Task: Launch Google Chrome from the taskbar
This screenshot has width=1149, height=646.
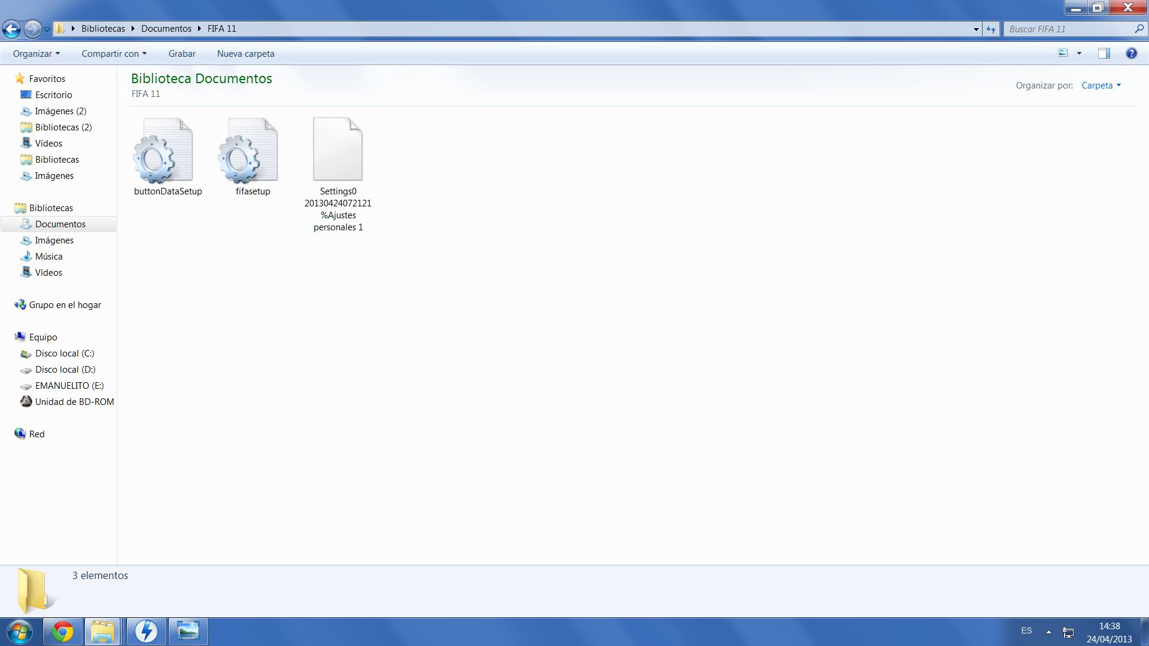Action: (x=63, y=632)
